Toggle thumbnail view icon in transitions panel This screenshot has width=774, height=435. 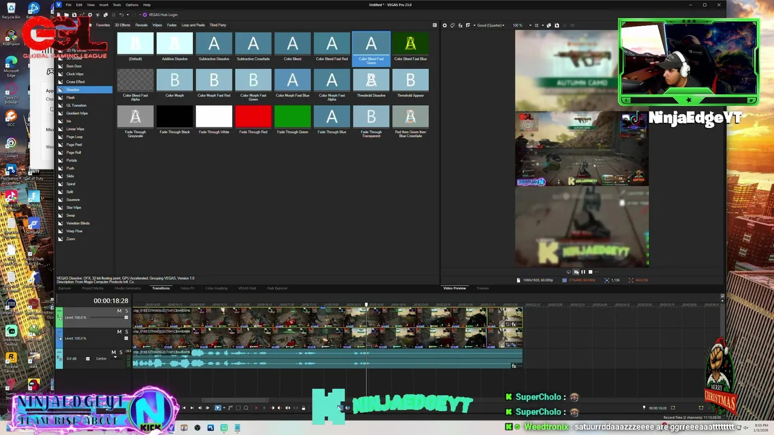(434, 25)
